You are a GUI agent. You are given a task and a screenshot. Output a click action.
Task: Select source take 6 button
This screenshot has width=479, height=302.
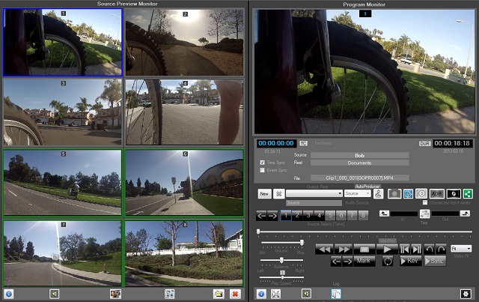pyautogui.click(x=341, y=215)
